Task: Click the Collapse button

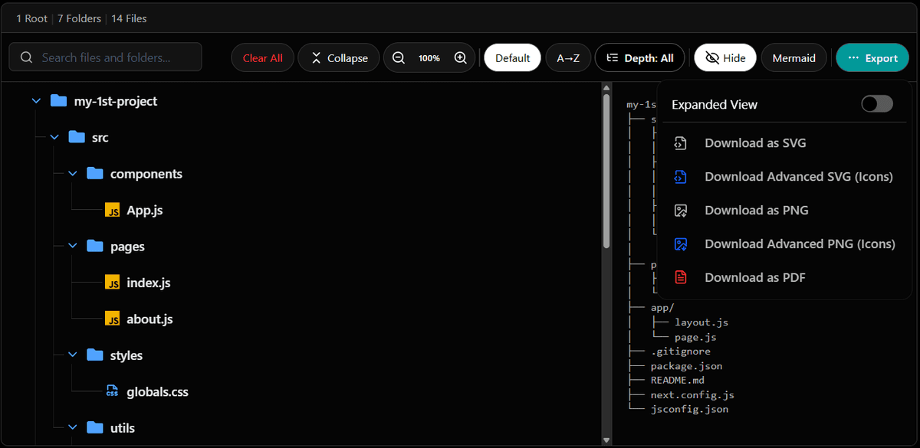Action: point(338,58)
